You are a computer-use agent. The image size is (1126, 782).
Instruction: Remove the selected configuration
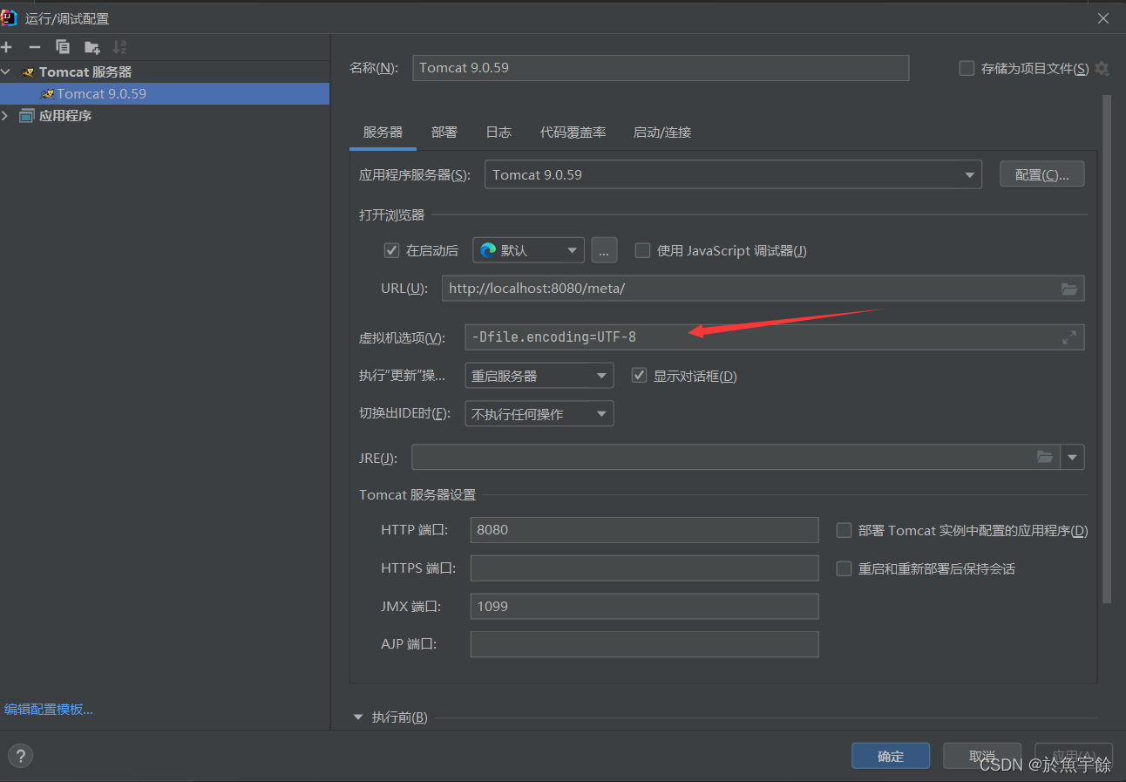pyautogui.click(x=35, y=47)
